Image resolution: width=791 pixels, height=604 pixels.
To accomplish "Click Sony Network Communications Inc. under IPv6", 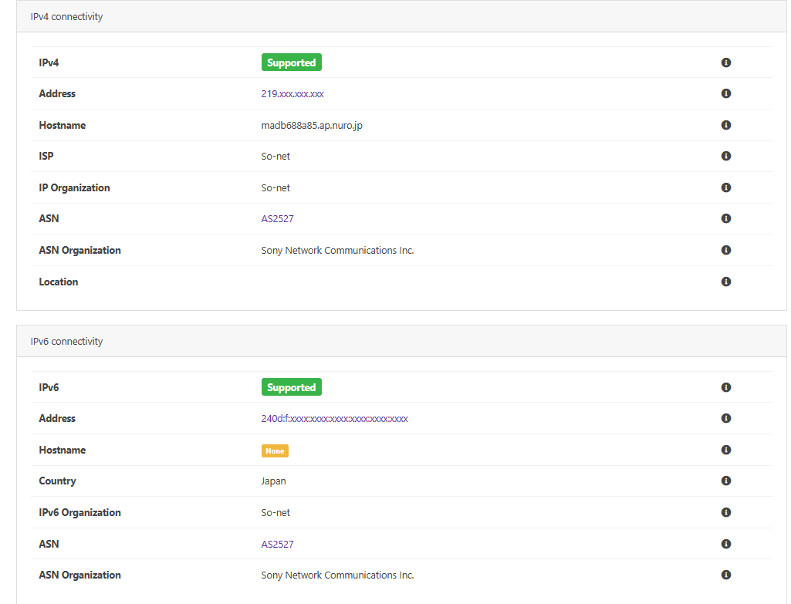I will click(337, 575).
